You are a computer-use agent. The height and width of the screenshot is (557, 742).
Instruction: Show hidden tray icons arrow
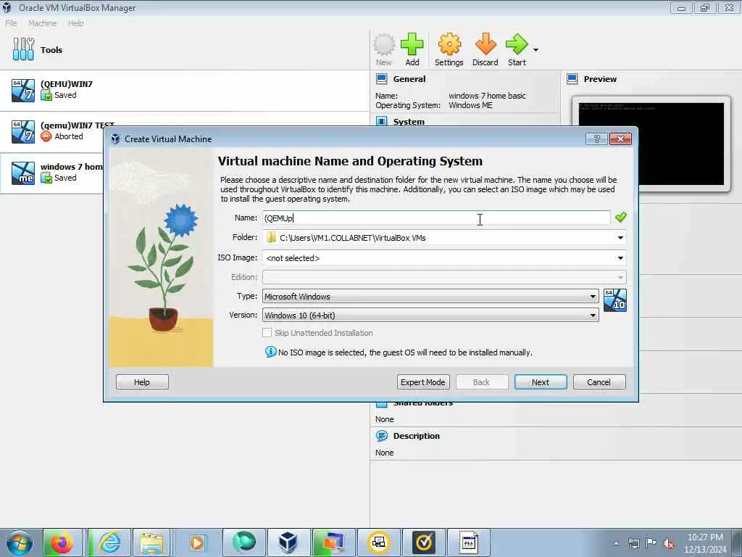click(616, 544)
